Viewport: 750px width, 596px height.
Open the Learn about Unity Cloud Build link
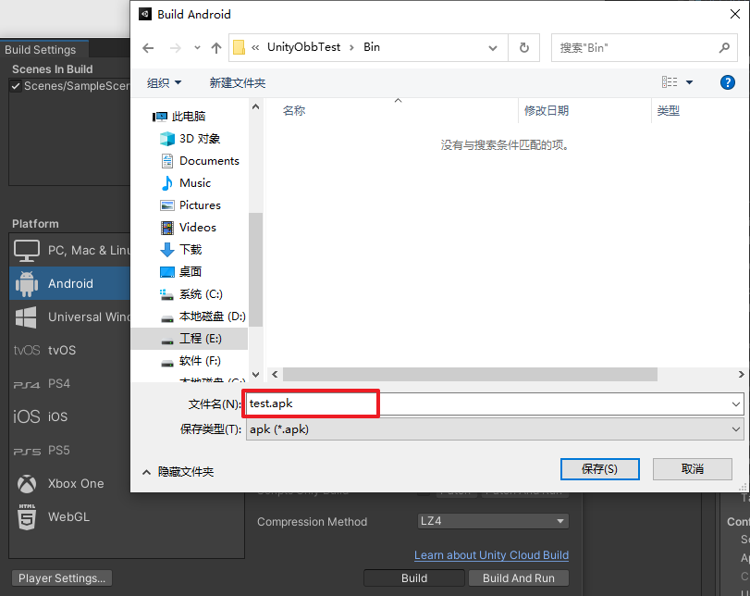coord(491,555)
